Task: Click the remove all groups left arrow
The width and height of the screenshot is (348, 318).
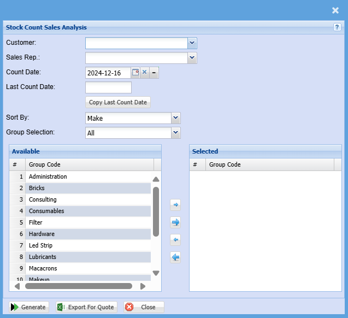Action: 175,257
